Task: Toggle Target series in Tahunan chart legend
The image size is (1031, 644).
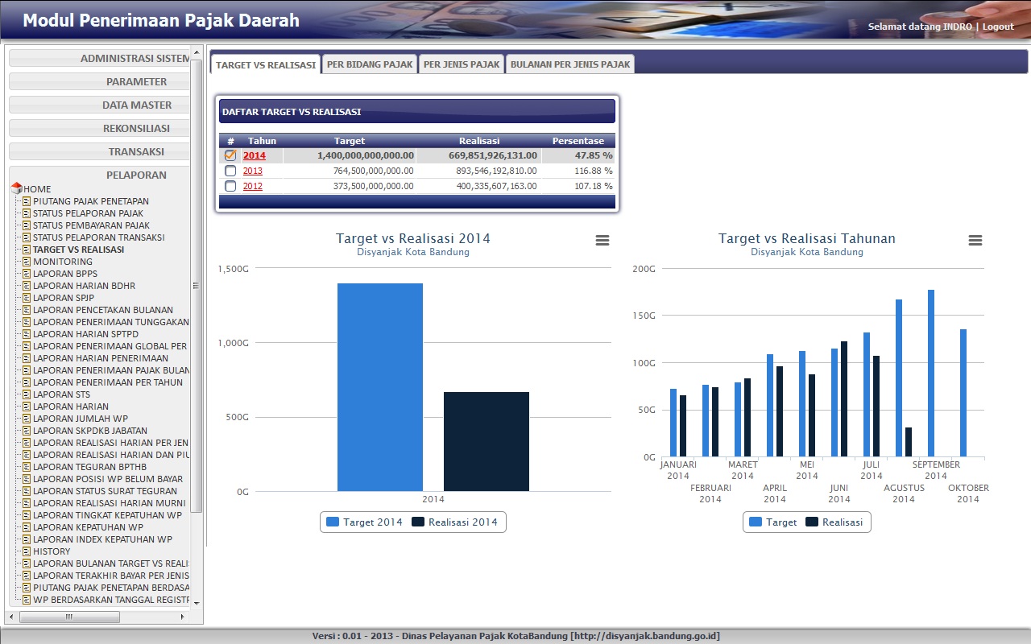Action: 773,522
